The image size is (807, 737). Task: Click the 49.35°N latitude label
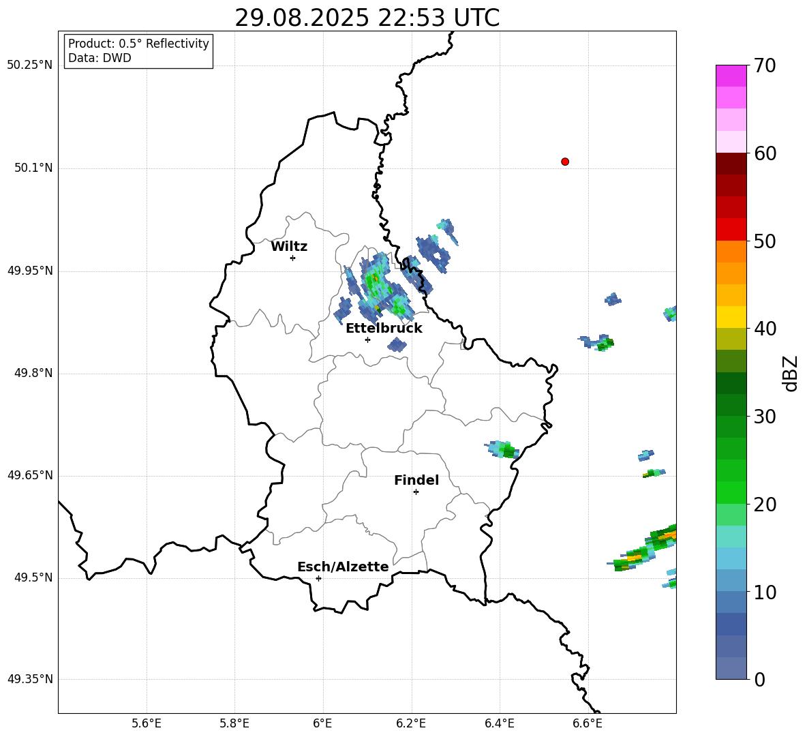click(x=30, y=679)
